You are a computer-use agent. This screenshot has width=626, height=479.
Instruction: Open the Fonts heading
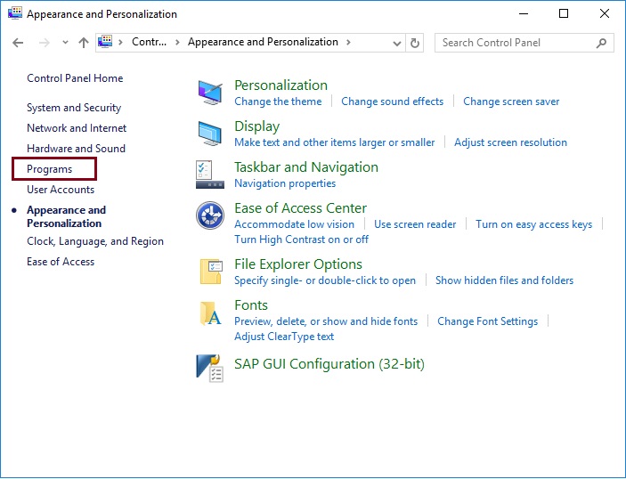251,305
